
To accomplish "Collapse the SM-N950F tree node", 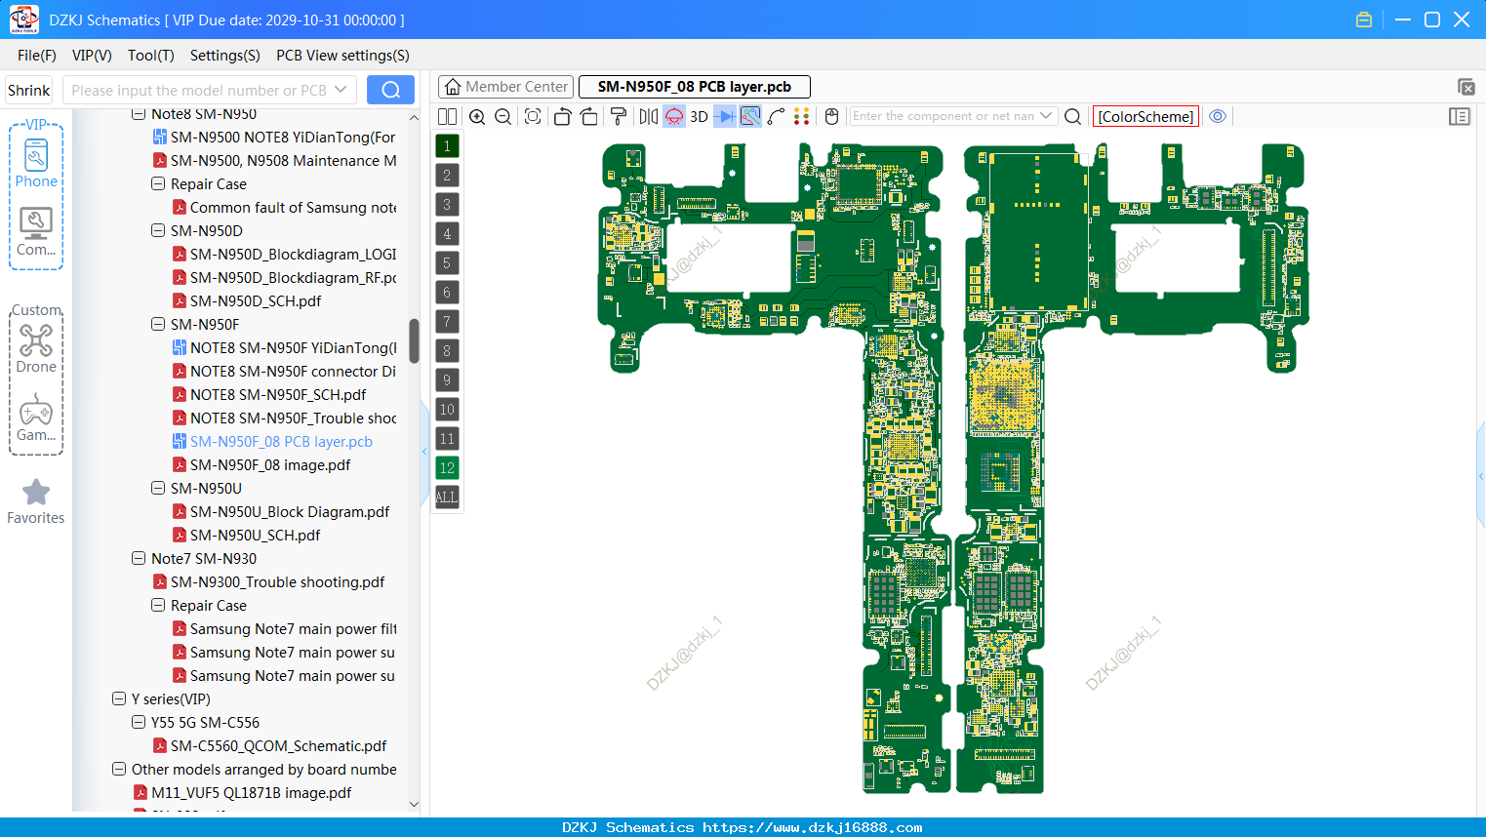I will (x=158, y=324).
